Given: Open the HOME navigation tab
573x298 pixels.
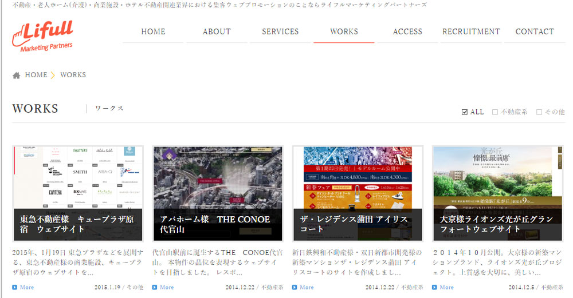Looking at the screenshot, I should 153,31.
